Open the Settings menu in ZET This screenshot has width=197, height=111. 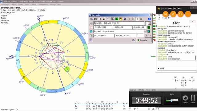point(53,4)
